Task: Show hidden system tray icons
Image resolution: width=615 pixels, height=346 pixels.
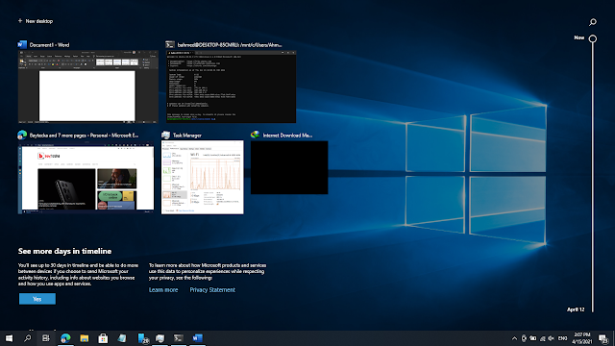Action: pyautogui.click(x=514, y=338)
